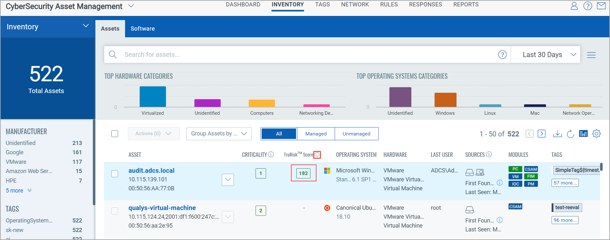Download the asset list

click(x=557, y=134)
